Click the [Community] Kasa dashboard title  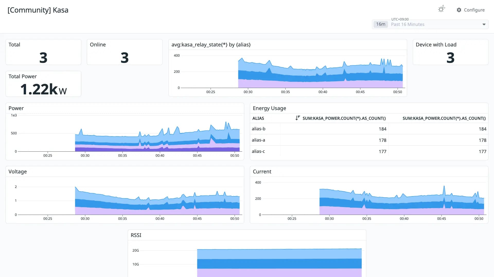[x=38, y=10]
